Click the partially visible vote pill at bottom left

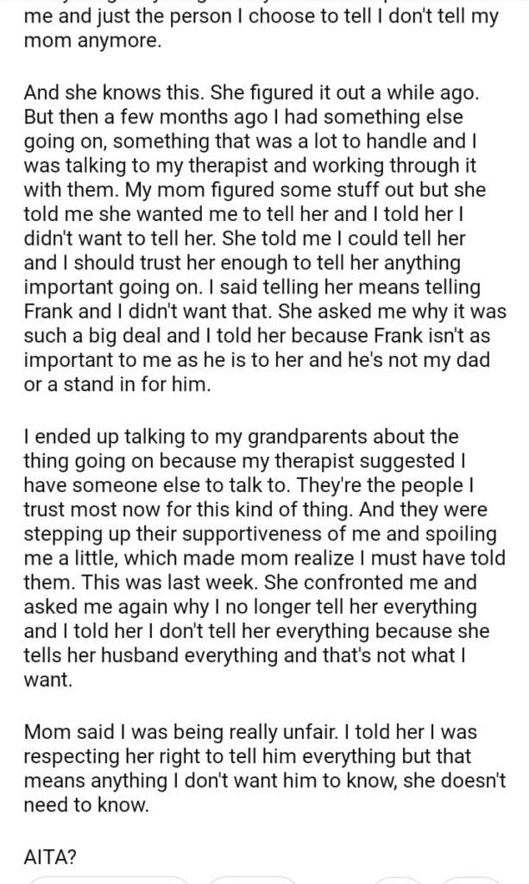(108, 880)
